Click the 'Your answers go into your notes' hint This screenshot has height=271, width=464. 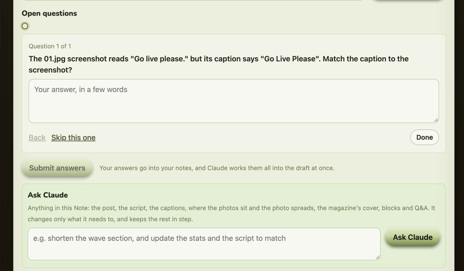click(x=217, y=168)
